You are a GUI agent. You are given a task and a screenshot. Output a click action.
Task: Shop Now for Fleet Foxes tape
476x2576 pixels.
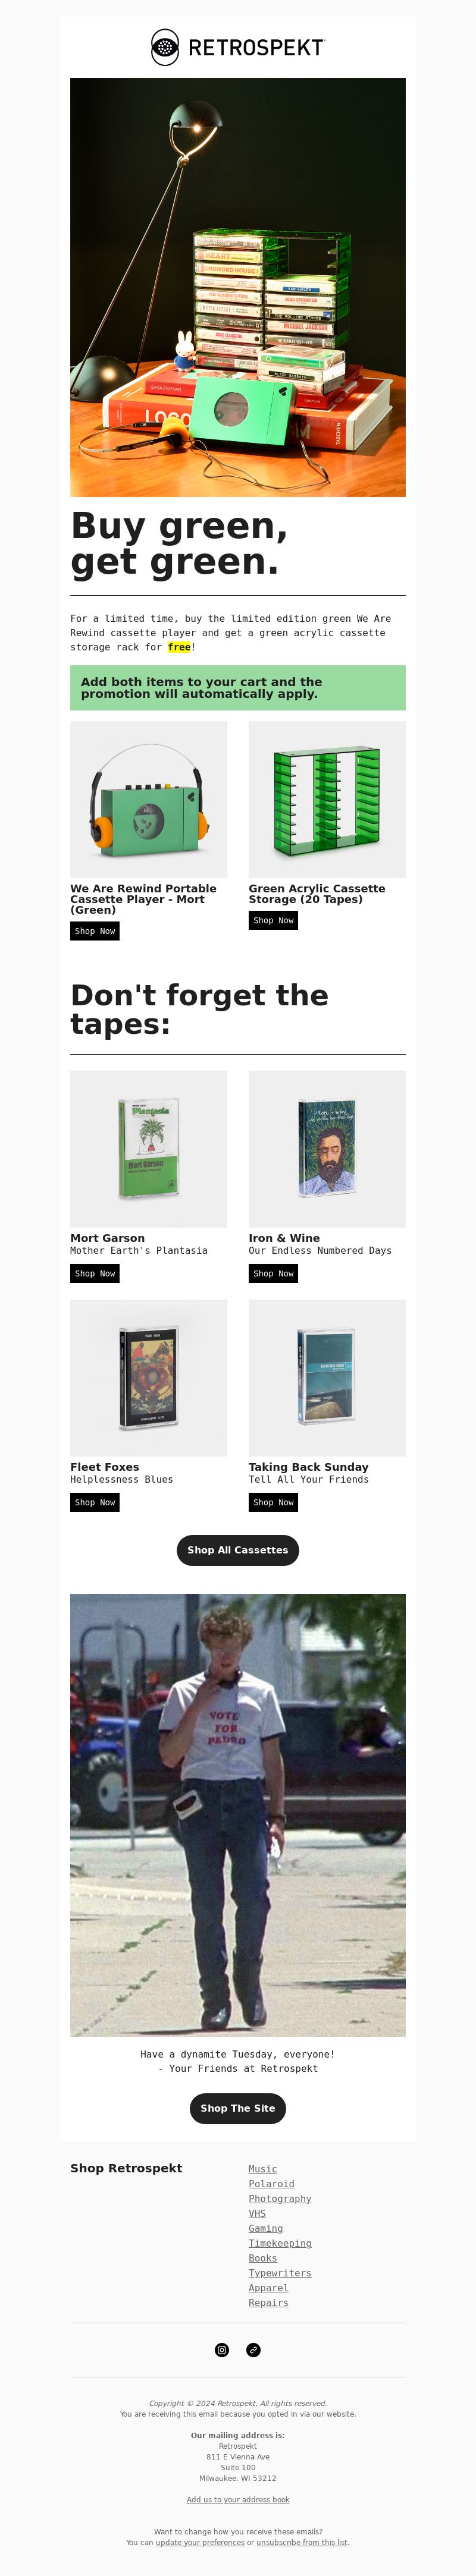coord(95,1502)
